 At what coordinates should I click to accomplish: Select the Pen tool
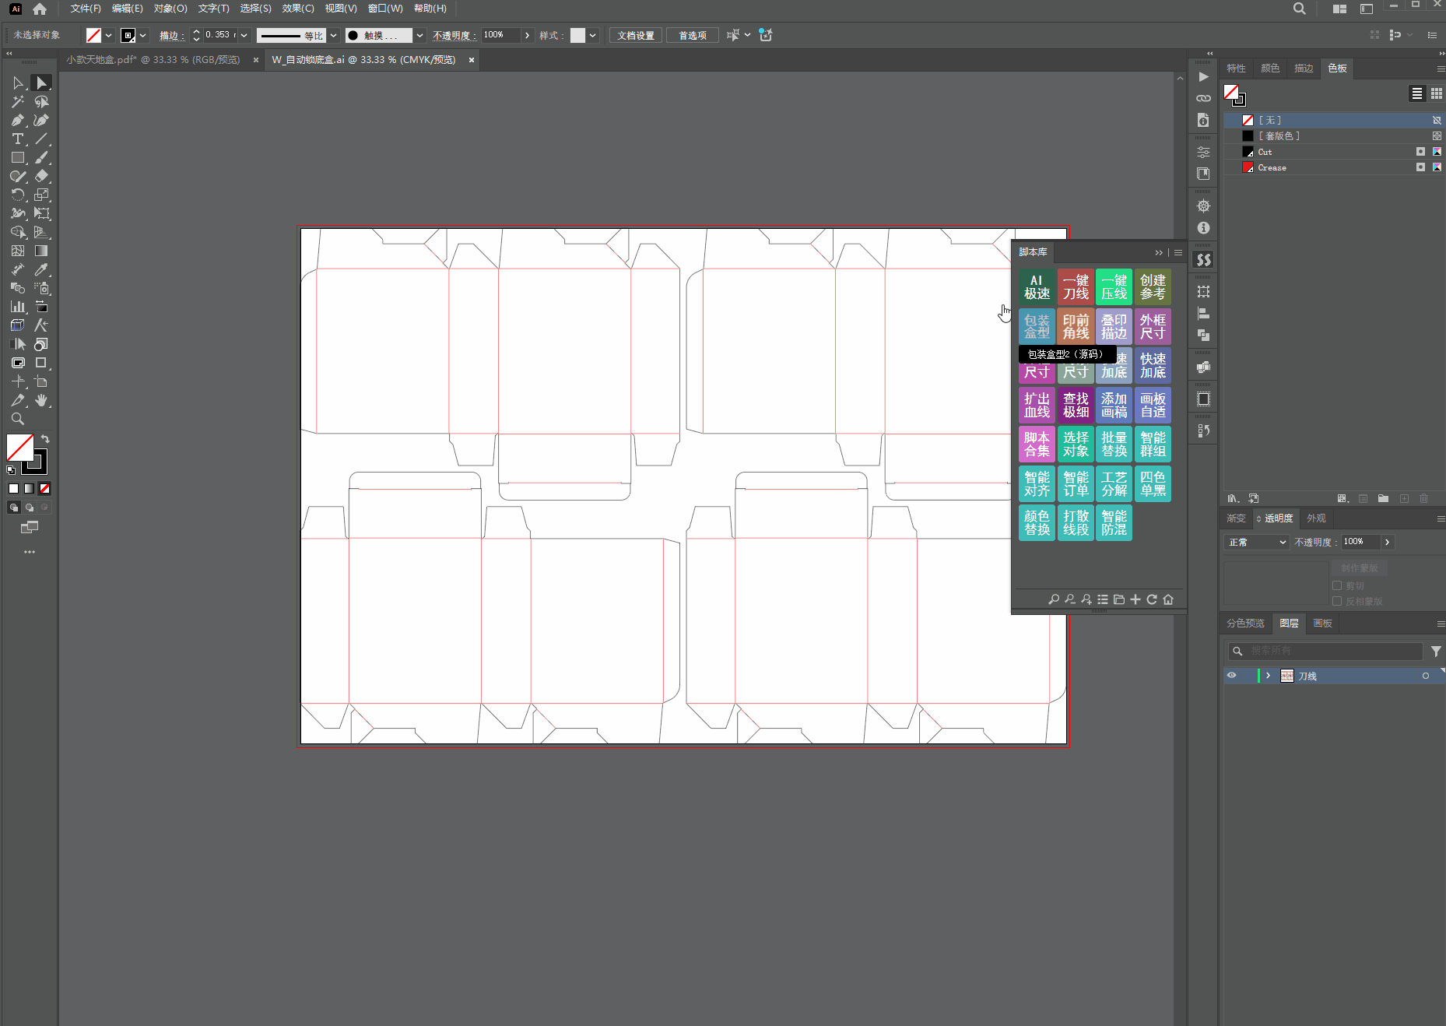(17, 120)
